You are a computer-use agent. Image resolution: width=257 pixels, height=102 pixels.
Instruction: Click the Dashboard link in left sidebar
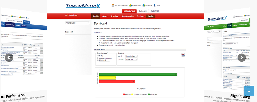69,32
